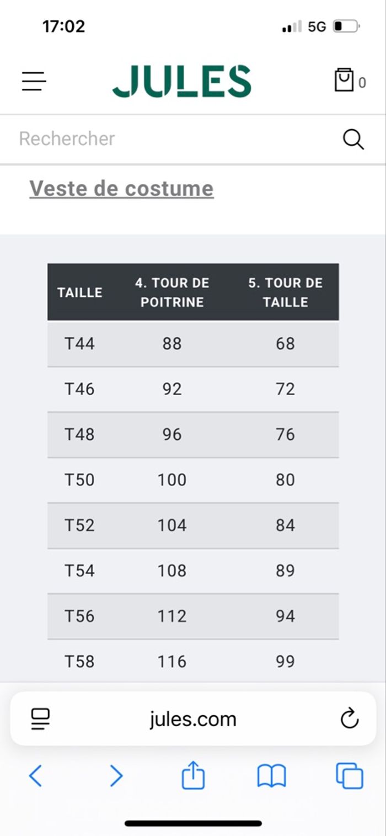Image resolution: width=386 pixels, height=836 pixels.
Task: Open the Veste de costume link
Action: (x=121, y=188)
